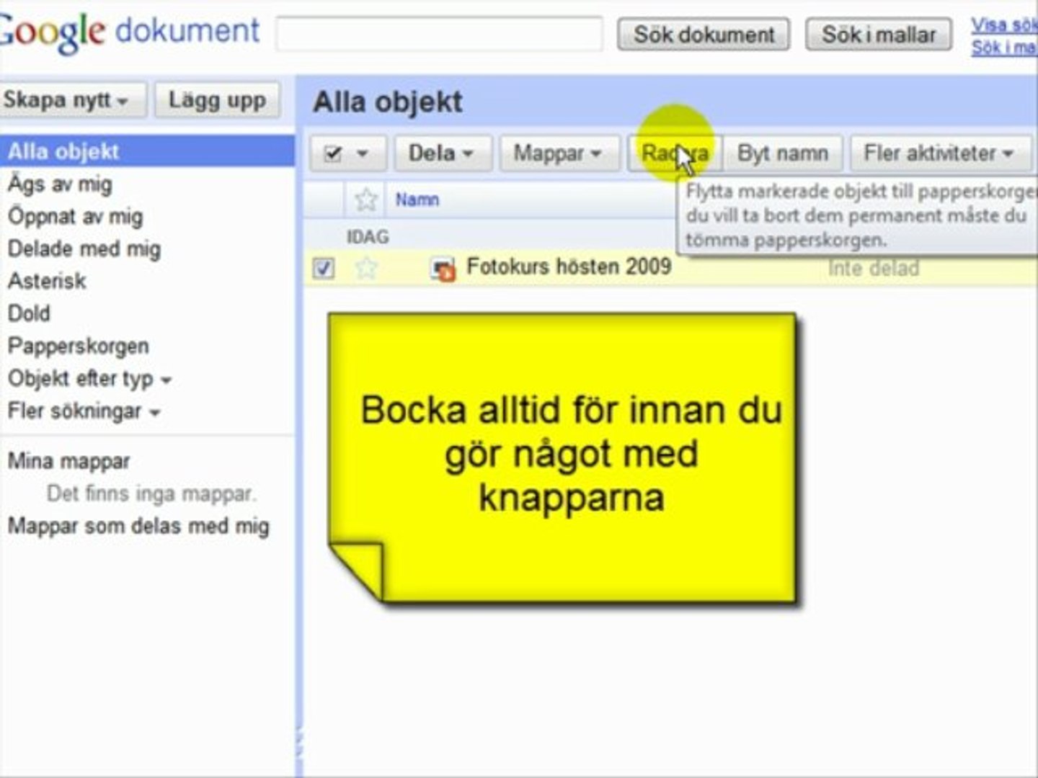Click the Google dokument logo

point(130,32)
